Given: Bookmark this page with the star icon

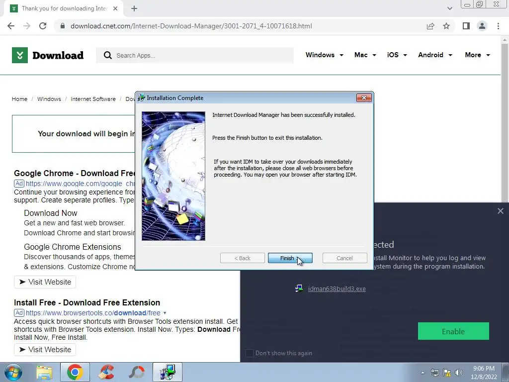Looking at the screenshot, I should click(446, 26).
